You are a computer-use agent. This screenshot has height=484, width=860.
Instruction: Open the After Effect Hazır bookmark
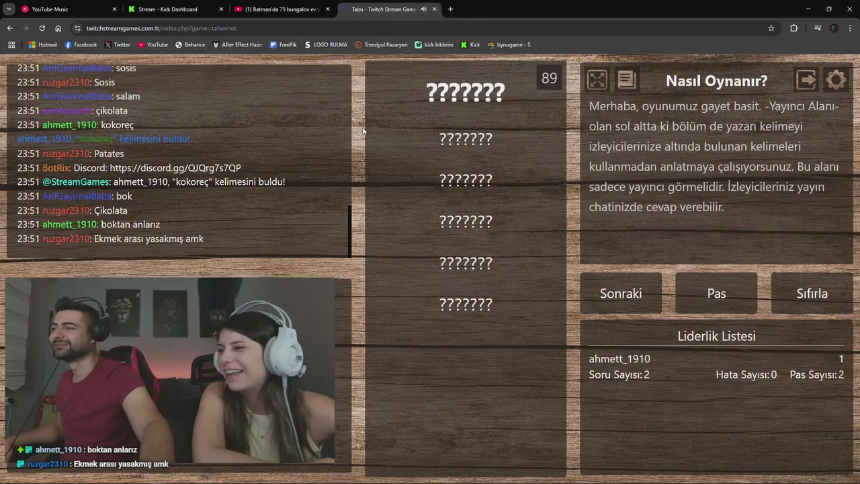tap(237, 45)
